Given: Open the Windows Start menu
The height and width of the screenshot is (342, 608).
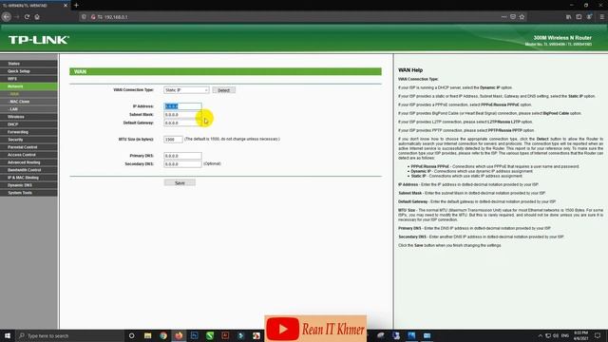Looking at the screenshot, I should coord(8,335).
